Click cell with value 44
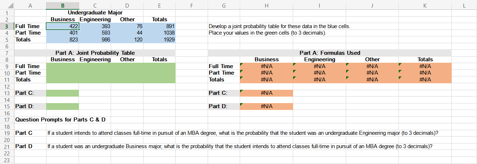The width and height of the screenshot is (477, 164). 127,33
